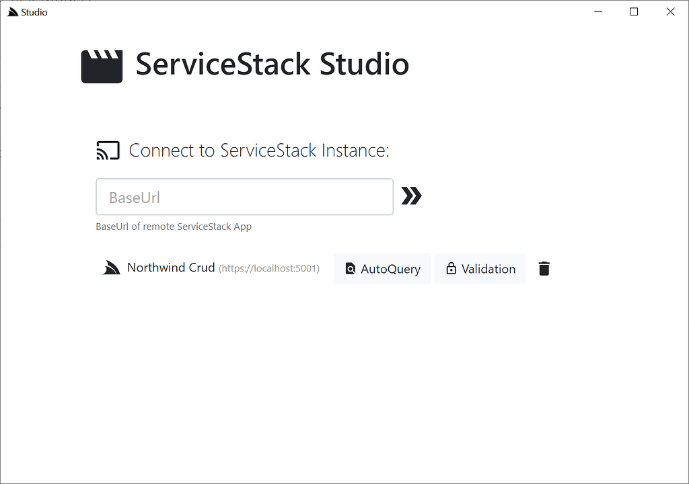Click an empty area of the title bar
The height and width of the screenshot is (484, 689).
pos(303,11)
